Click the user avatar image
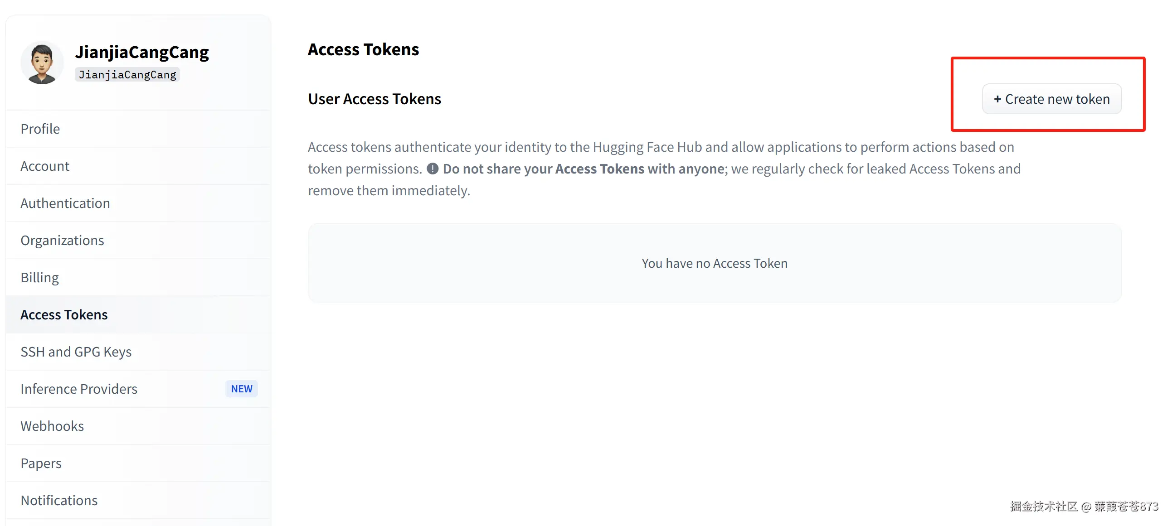The image size is (1172, 526). coord(42,63)
